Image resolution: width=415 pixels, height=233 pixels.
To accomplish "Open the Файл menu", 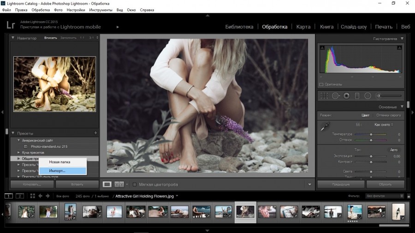I will [x=6, y=10].
